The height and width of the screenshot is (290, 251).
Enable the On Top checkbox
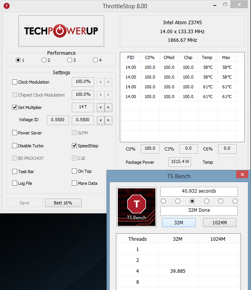(x=74, y=171)
